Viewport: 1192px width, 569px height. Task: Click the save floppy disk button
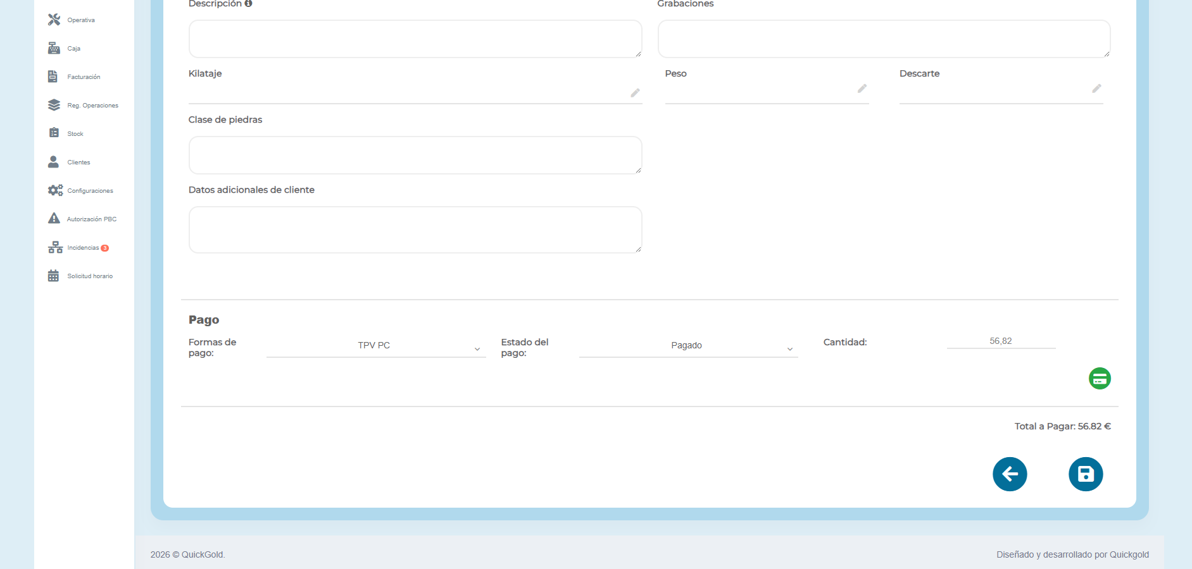click(x=1086, y=474)
